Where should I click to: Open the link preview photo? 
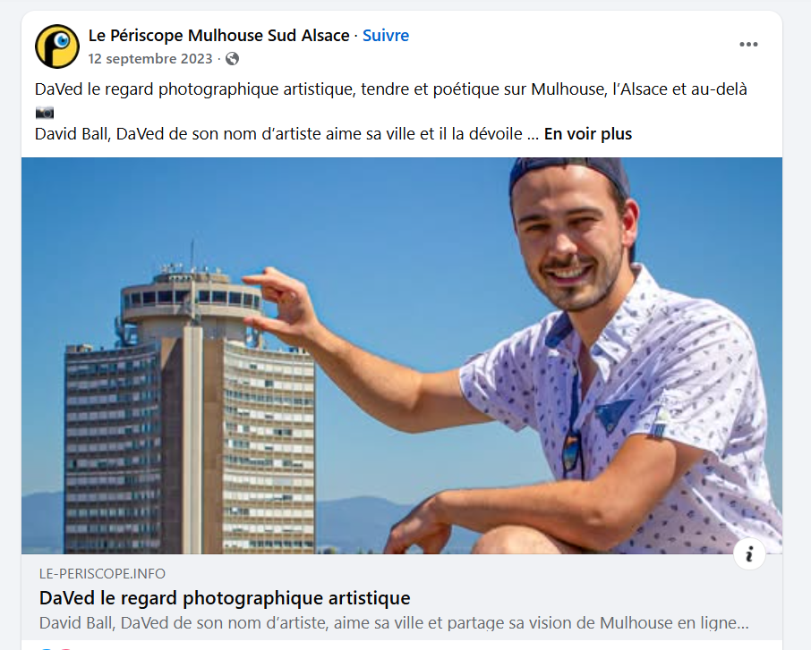pyautogui.click(x=401, y=356)
